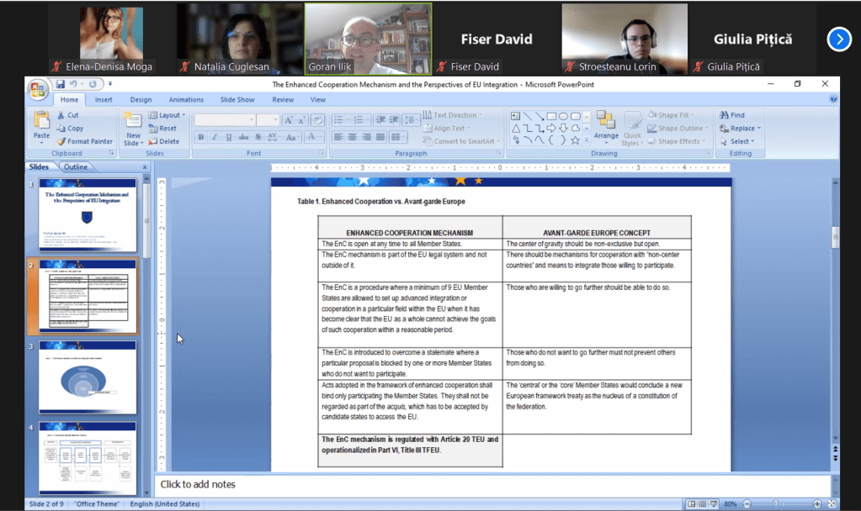Toggle Italic text formatting
The height and width of the screenshot is (511, 861).
[215, 137]
